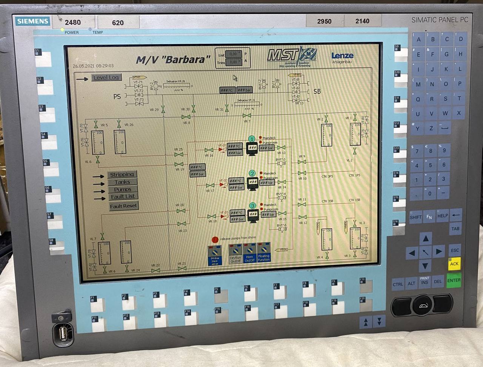Click the up arrow cursor key
The width and height of the screenshot is (483, 367).
[426, 238]
